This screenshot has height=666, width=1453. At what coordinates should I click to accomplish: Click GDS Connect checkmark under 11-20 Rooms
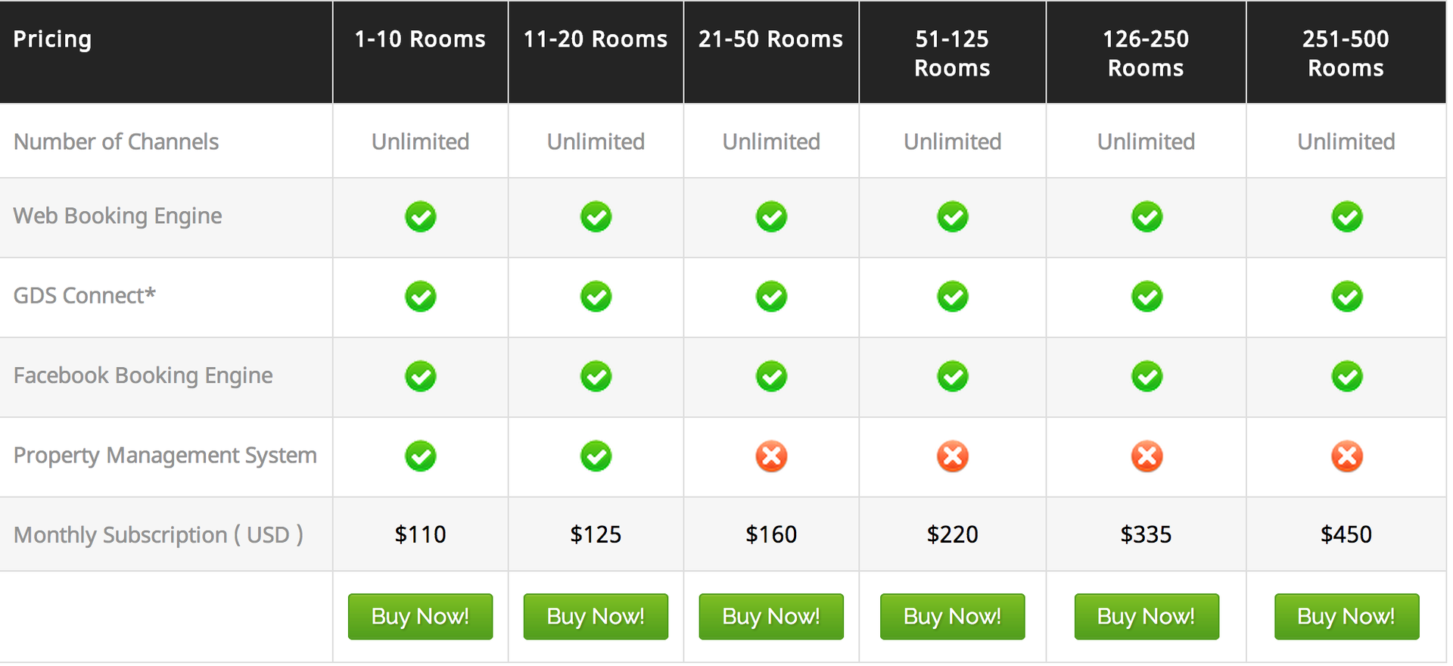click(596, 297)
